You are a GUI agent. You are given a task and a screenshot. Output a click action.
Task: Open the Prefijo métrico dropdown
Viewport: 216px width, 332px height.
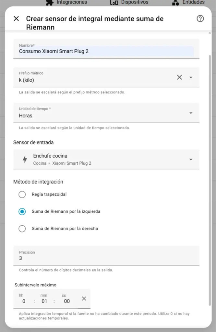(191, 77)
